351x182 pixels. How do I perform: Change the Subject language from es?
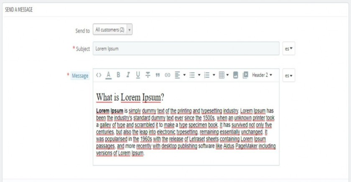[289, 48]
